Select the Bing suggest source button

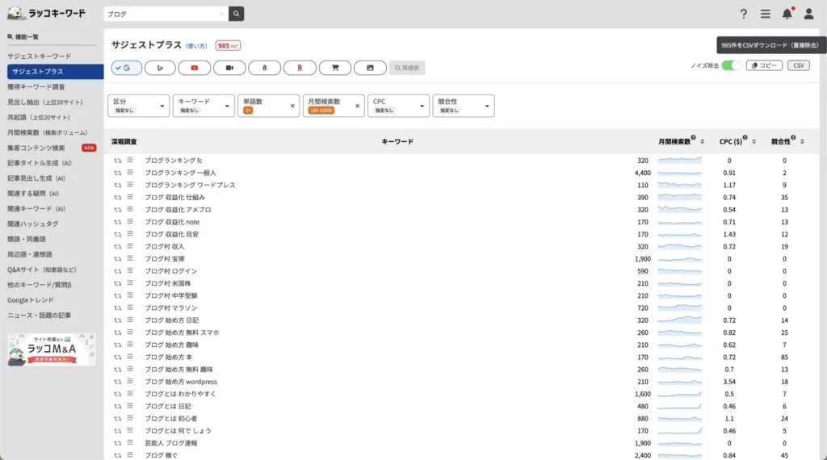[x=160, y=68]
